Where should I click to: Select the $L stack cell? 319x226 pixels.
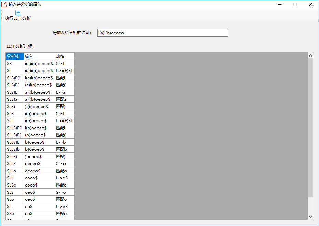click(15, 207)
